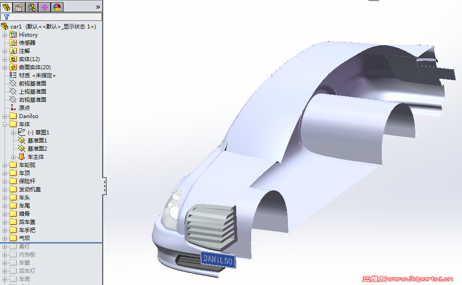Expand the 曲面实体(20) folder

(5, 68)
